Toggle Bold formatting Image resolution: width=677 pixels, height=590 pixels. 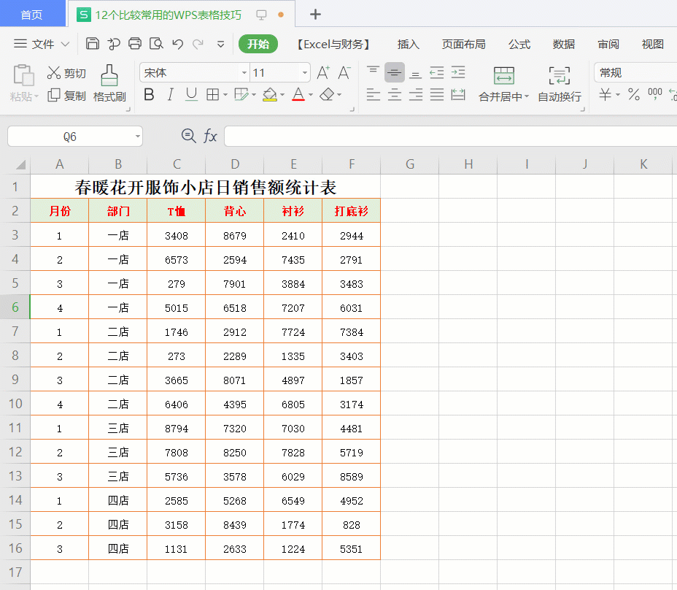(x=149, y=94)
